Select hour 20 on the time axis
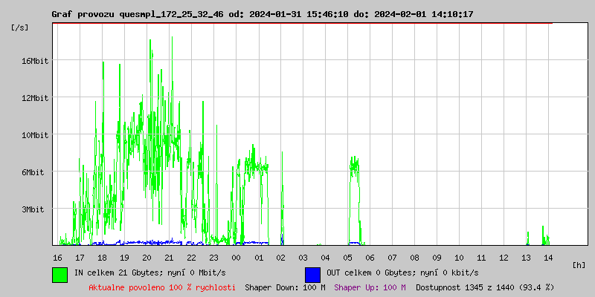595x297 pixels. 147,258
